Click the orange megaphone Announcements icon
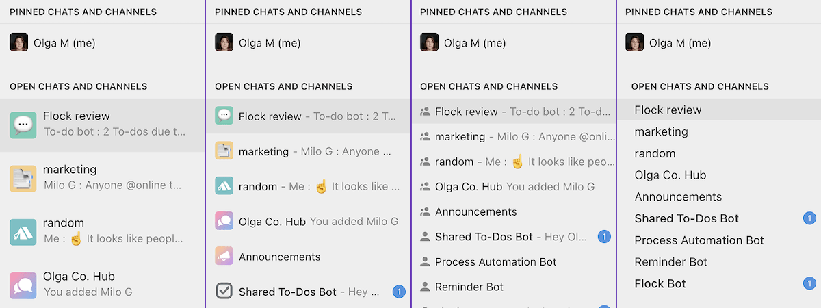 tap(224, 257)
